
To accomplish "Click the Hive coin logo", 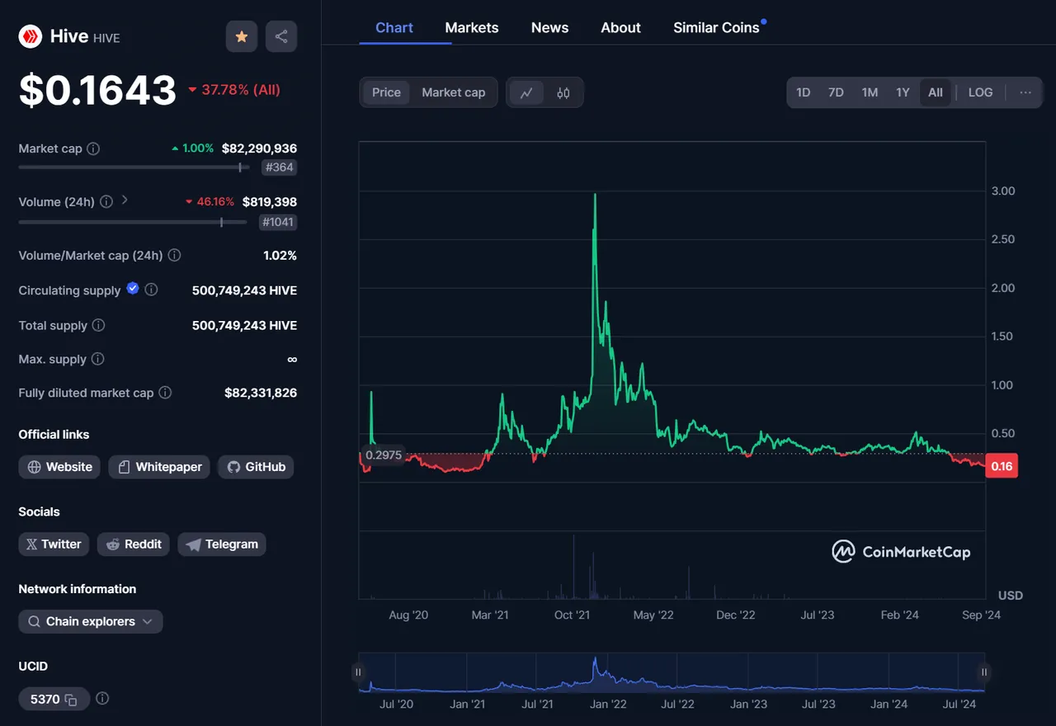I will click(31, 36).
